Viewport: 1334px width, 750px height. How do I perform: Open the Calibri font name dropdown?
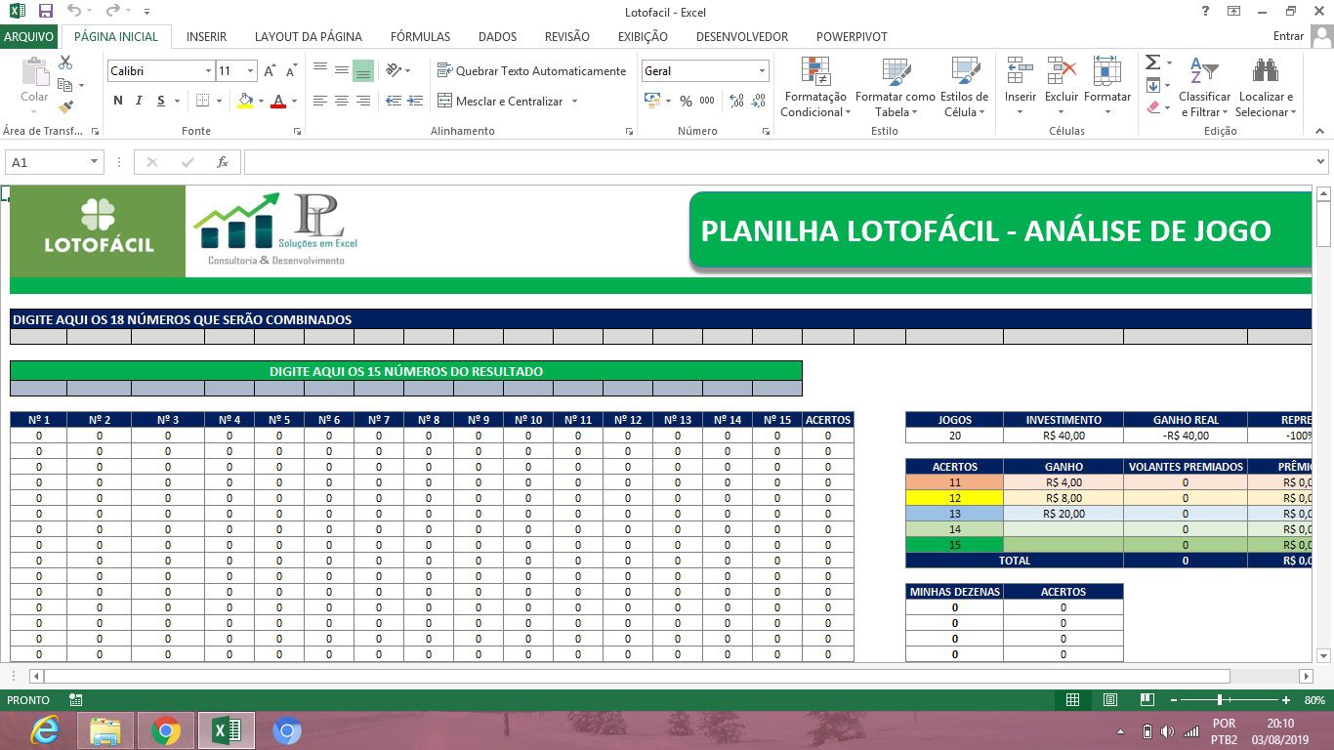[x=208, y=71]
